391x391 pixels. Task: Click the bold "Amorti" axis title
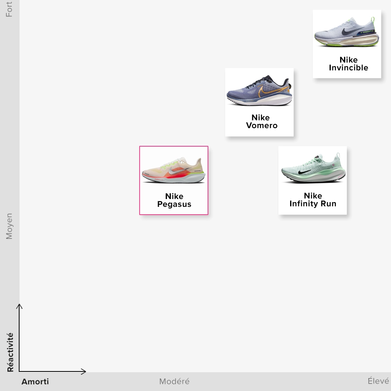pyautogui.click(x=35, y=382)
